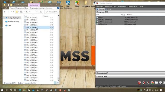Screen dimensions: 165x92
Task: Expand the Приложения (7) section
Action: click(x=130, y=73)
